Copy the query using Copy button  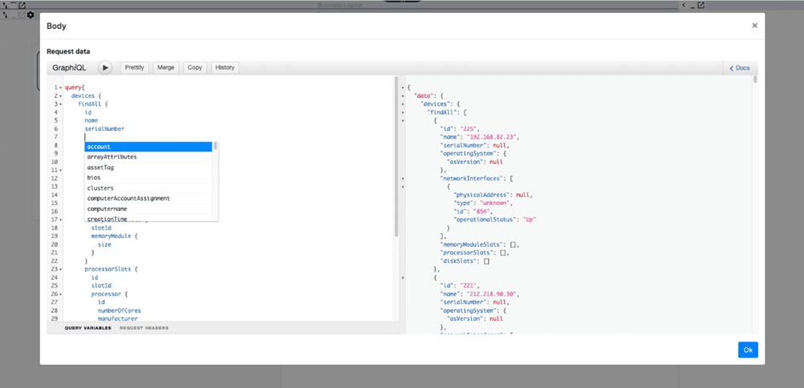tap(194, 67)
